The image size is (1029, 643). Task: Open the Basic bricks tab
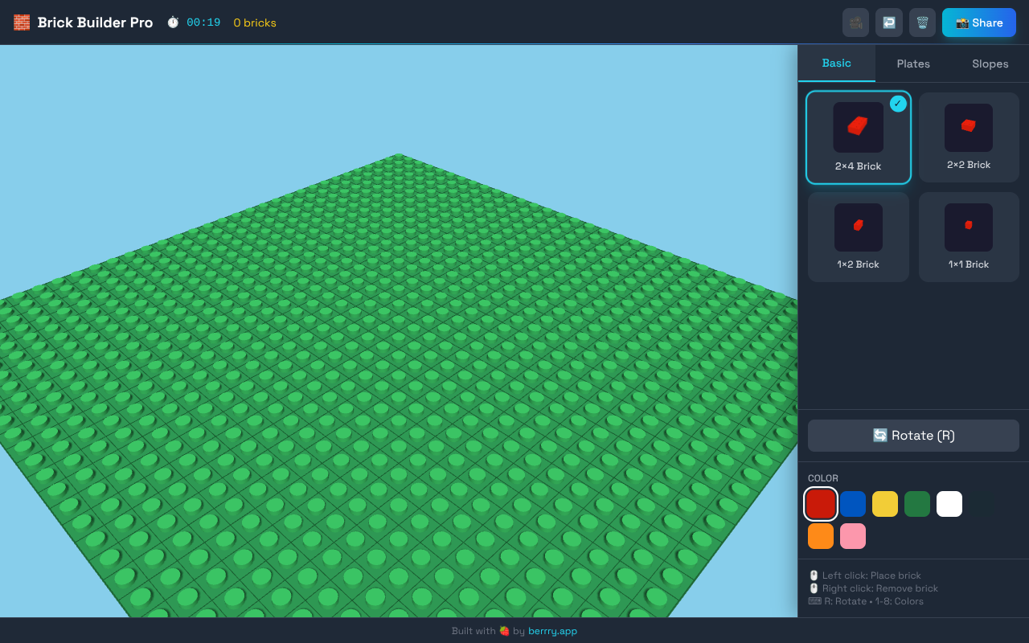pos(836,63)
